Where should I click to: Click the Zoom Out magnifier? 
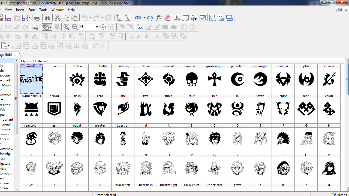pyautogui.click(x=75, y=27)
